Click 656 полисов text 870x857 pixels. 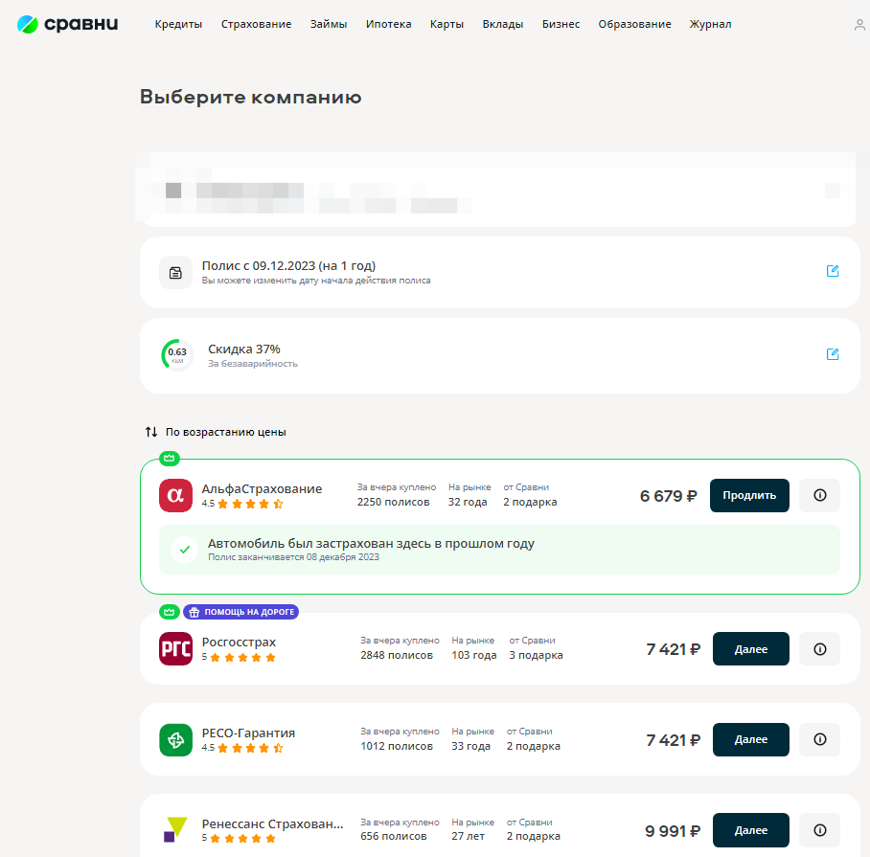click(x=394, y=836)
